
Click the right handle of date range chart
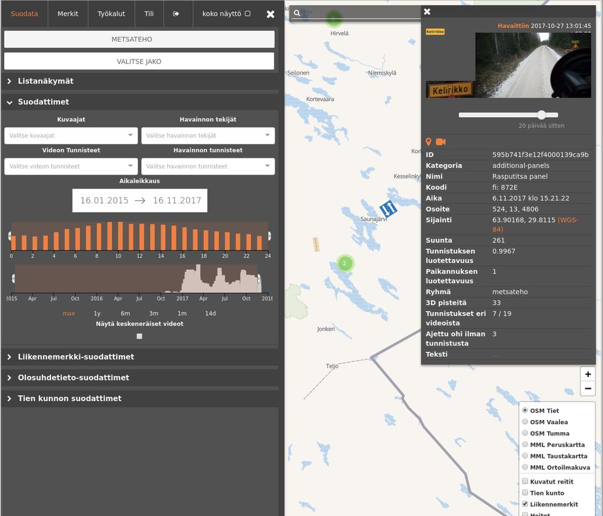coord(260,279)
